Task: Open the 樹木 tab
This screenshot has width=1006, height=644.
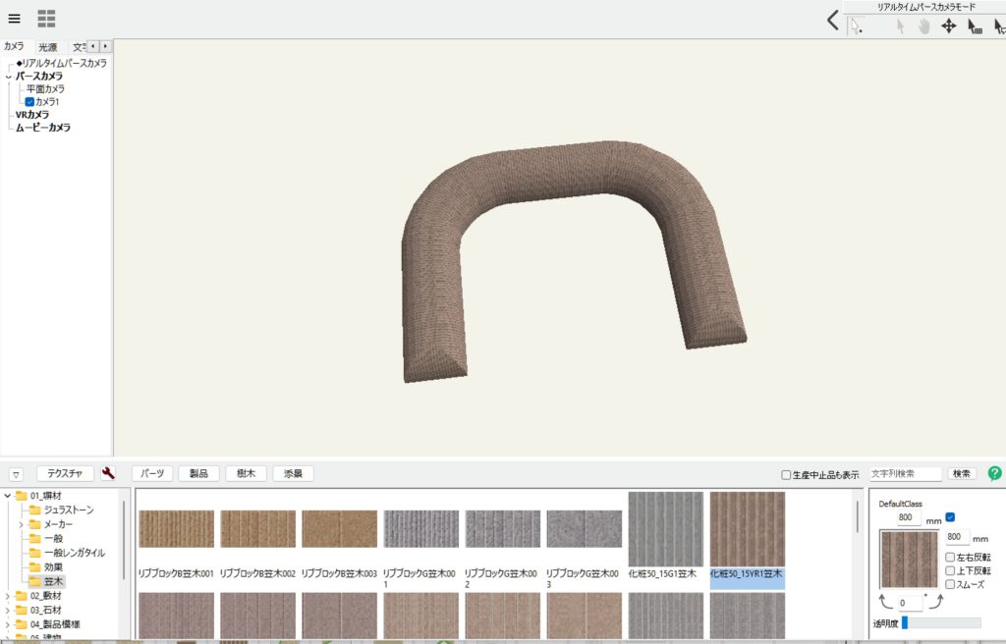Action: (246, 473)
